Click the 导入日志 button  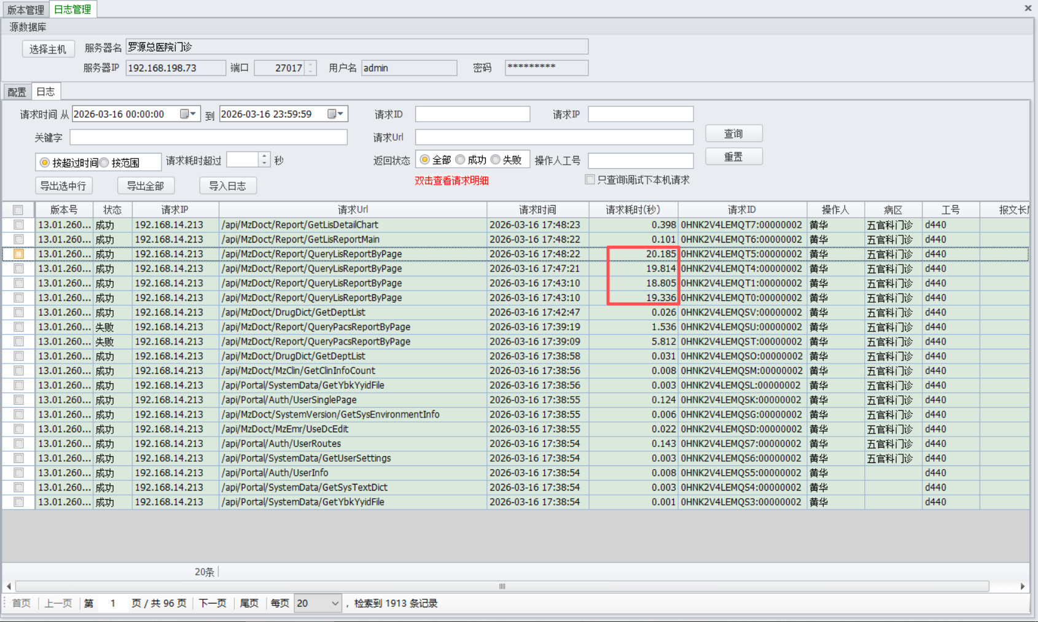click(228, 185)
